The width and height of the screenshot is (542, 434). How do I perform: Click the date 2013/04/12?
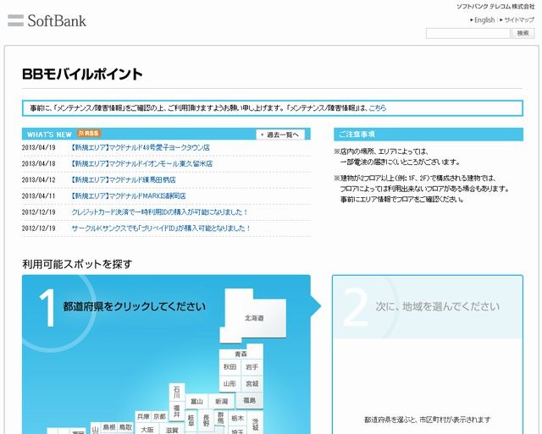(38, 180)
